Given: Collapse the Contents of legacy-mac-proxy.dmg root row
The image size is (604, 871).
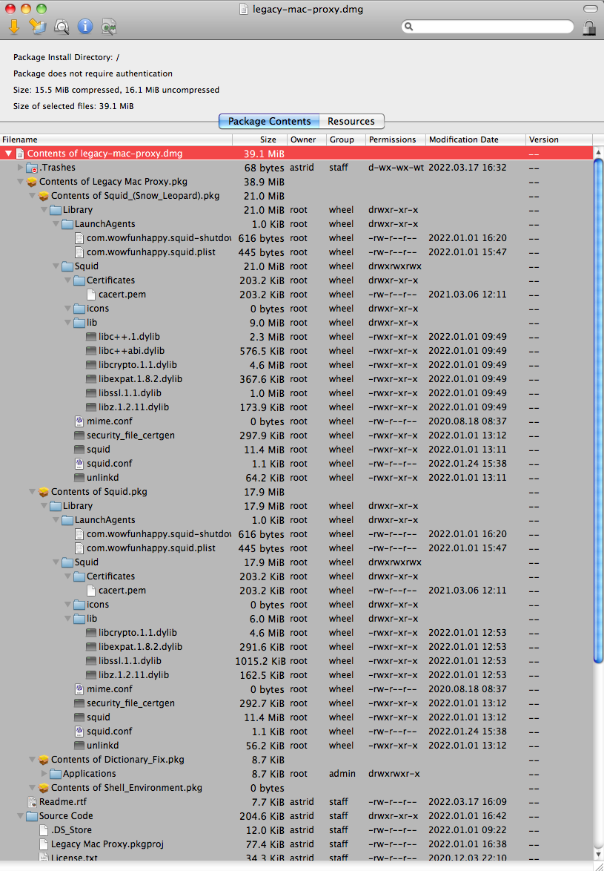Looking at the screenshot, I should (x=8, y=154).
